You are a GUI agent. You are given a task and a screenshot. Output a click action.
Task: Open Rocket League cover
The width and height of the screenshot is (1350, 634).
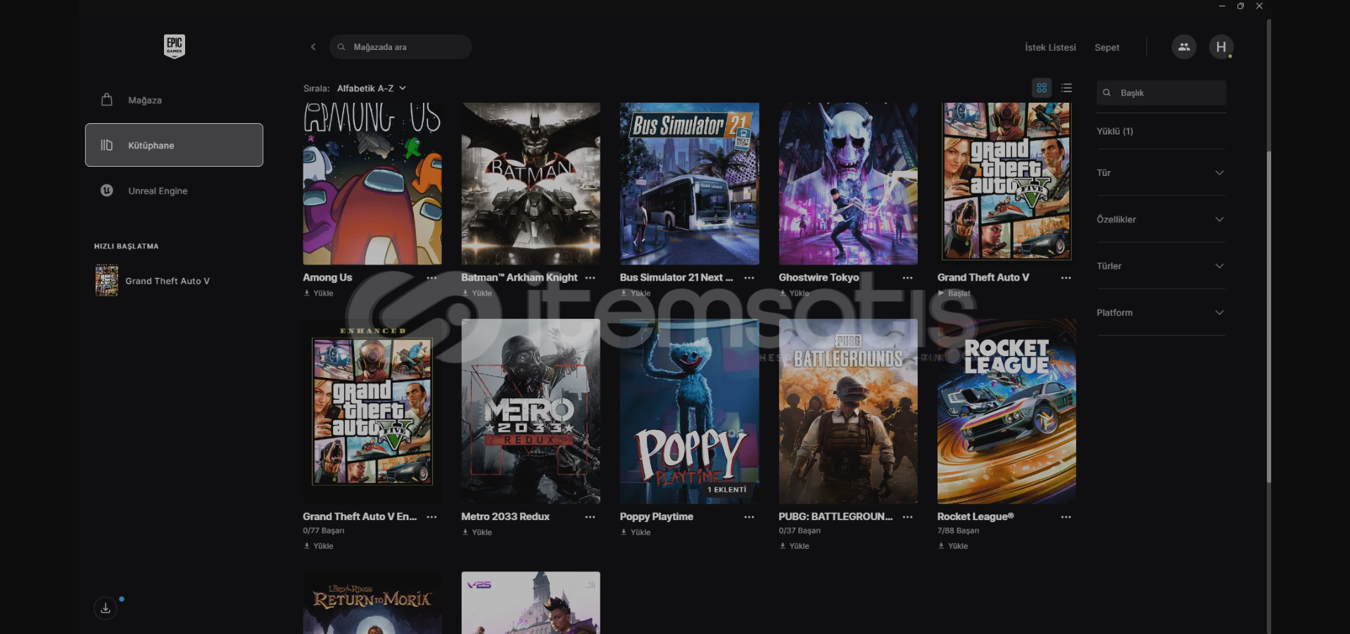(x=1007, y=411)
